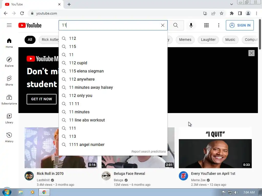This screenshot has height=196, width=262.
Task: Open Chrome extensions puzzle icon
Action: (232, 13)
